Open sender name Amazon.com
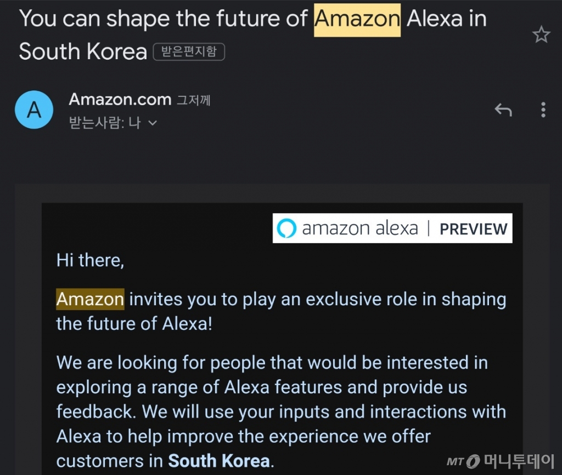Viewport: 562px width, 475px height. click(120, 100)
